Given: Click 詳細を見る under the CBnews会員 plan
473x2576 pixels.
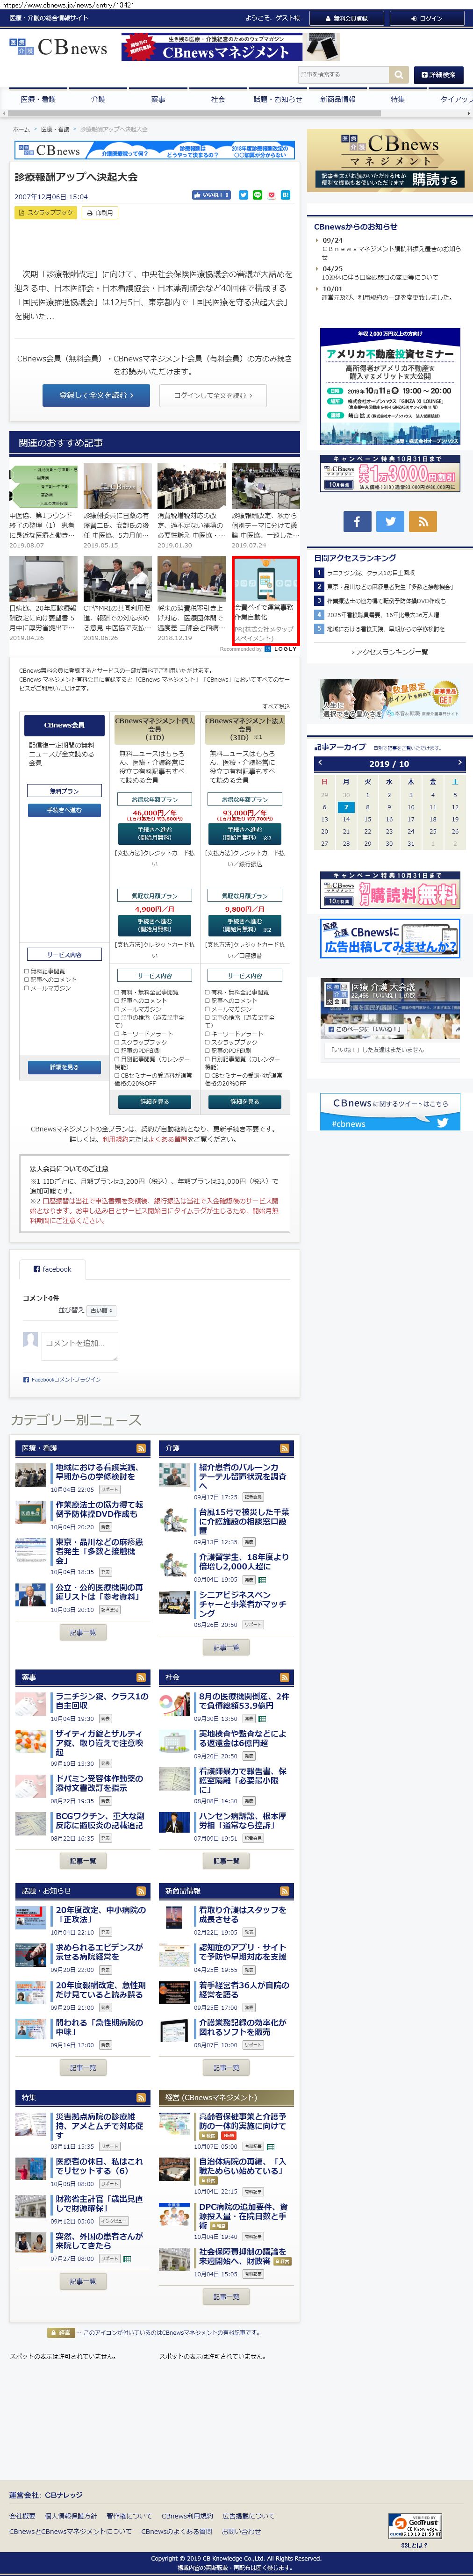Looking at the screenshot, I should click(x=64, y=1067).
